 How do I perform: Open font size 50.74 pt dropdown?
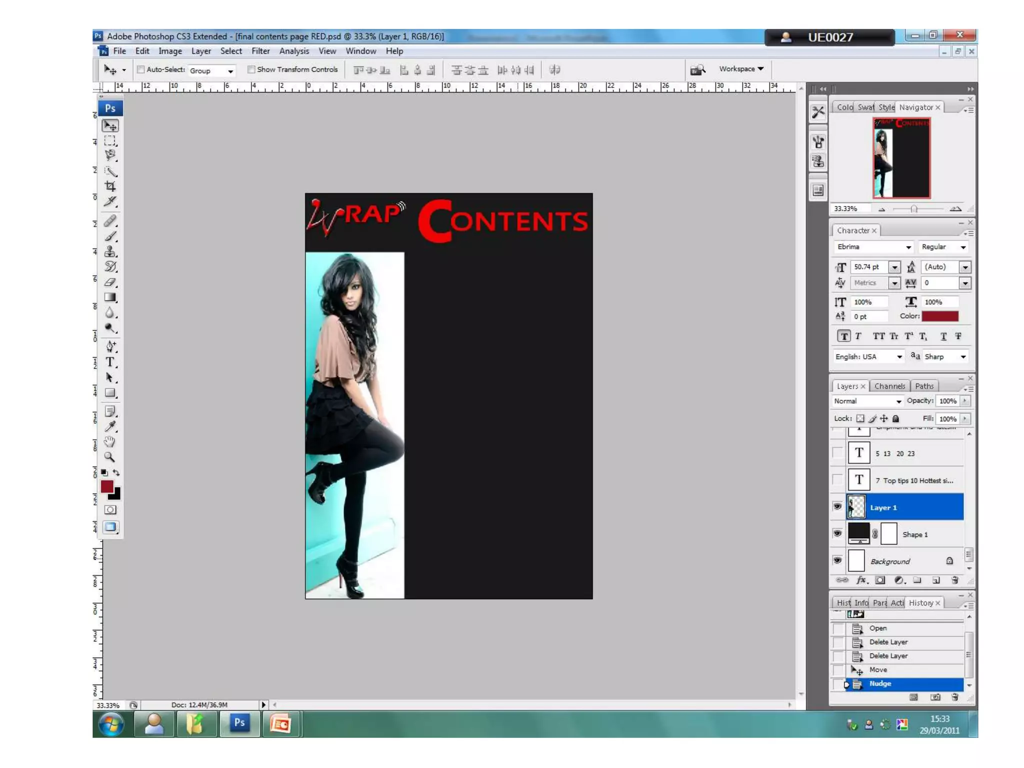coord(894,267)
